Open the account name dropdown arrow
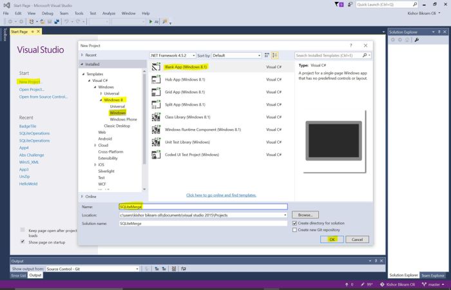Viewport: 451px width, 290px height. (439, 13)
